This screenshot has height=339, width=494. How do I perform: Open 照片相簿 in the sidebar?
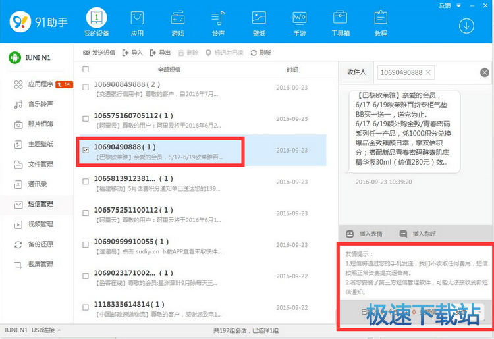pos(34,124)
